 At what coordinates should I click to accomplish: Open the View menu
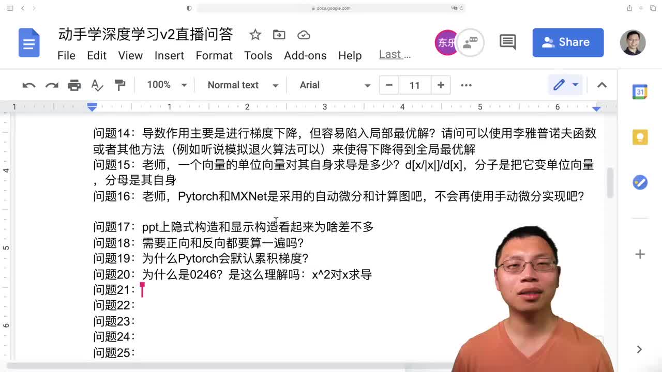click(x=130, y=55)
